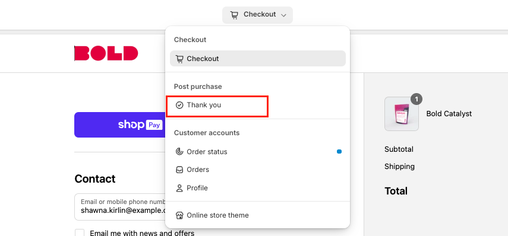Viewport: 508px width, 236px height.
Task: Click the chevron arrow next to Checkout
Action: tap(283, 15)
